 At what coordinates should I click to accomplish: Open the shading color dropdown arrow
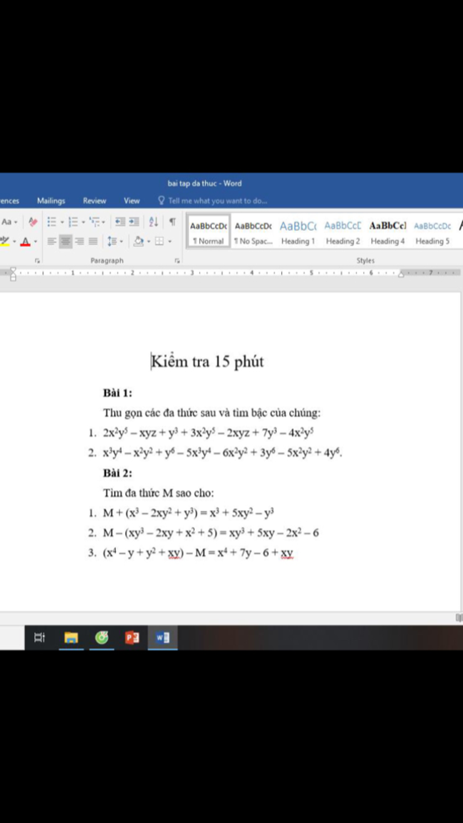(148, 242)
